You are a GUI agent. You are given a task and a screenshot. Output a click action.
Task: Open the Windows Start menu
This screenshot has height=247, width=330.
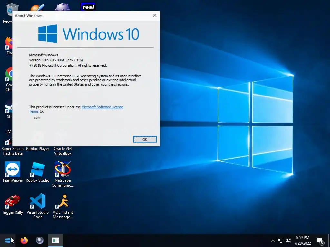click(x=8, y=240)
